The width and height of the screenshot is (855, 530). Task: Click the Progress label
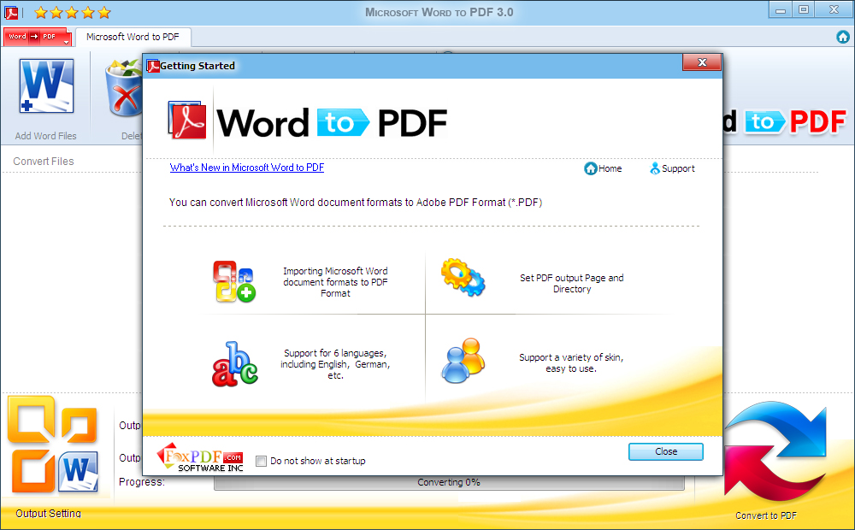tap(142, 482)
